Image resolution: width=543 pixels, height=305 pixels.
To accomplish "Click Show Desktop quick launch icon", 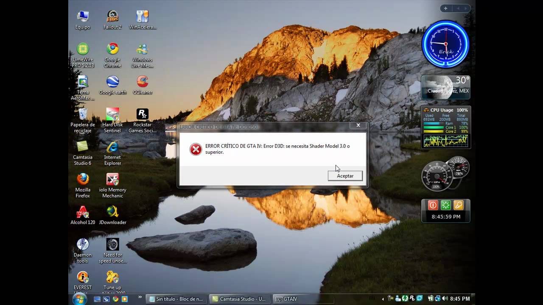I will pyautogui.click(x=97, y=299).
